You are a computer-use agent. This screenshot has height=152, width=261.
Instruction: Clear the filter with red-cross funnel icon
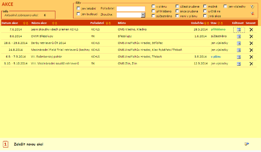coord(252,14)
